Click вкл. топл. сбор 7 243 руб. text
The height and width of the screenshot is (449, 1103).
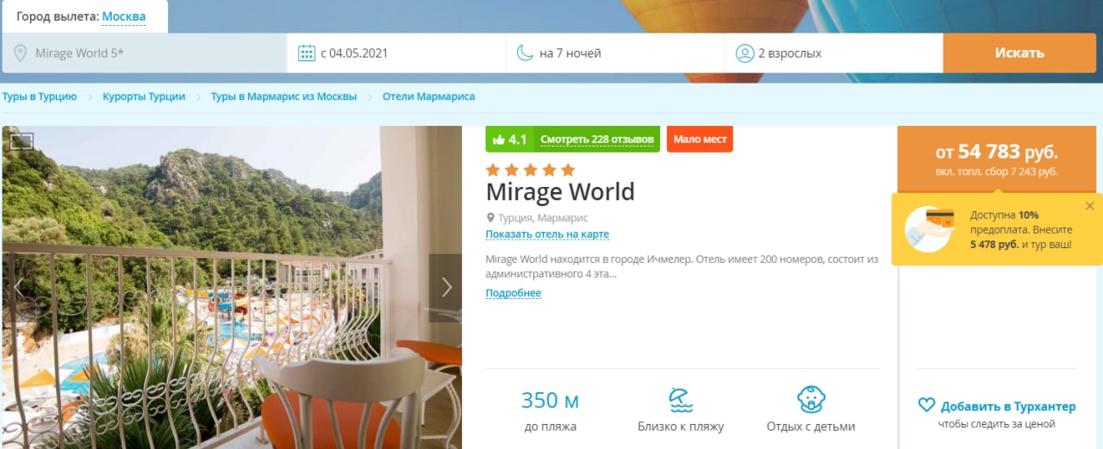(997, 171)
